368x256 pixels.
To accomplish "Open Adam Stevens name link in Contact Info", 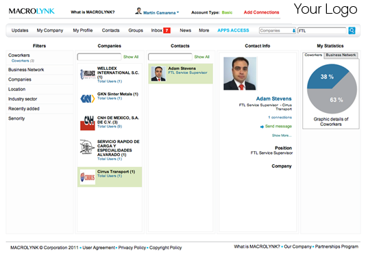I will (x=273, y=99).
